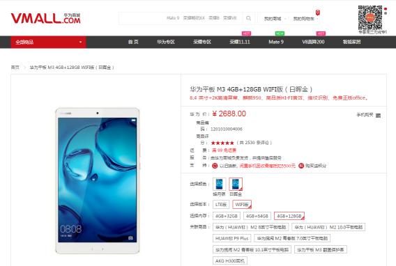Click the search input field
Screen dimensions: 396x266
coord(181,18)
